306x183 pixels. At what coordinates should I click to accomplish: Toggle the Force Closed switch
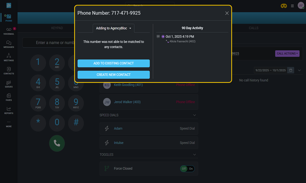tap(187, 168)
